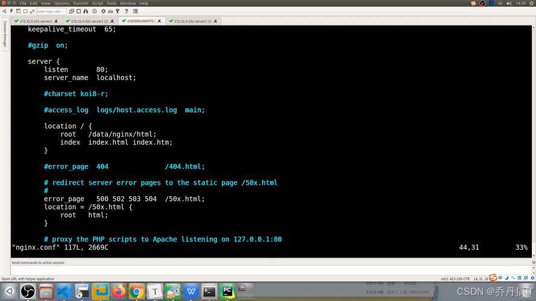Screen dimensions: 536x301
Task: Open Typora from the dock
Action: pyautogui.click(x=155, y=291)
